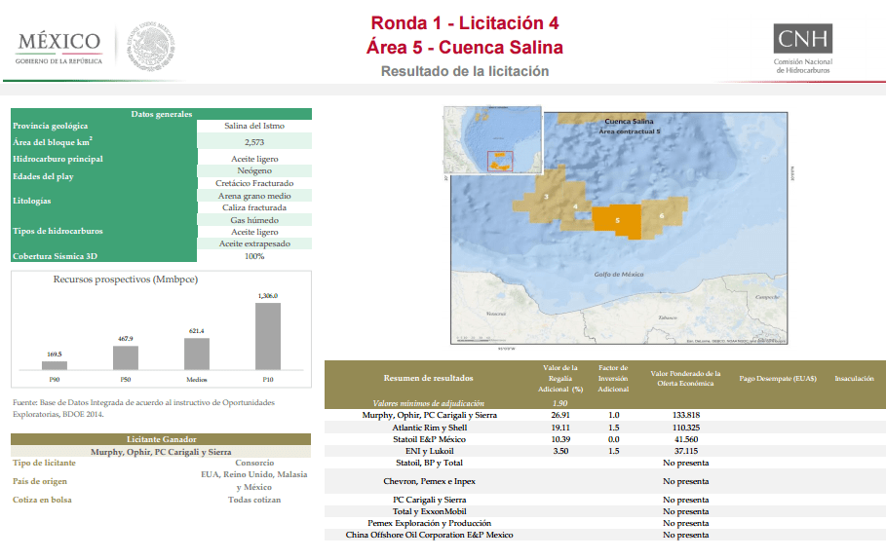The image size is (886, 559).
Task: Click the 'Statoil E&P México' row
Action: [x=605, y=439]
